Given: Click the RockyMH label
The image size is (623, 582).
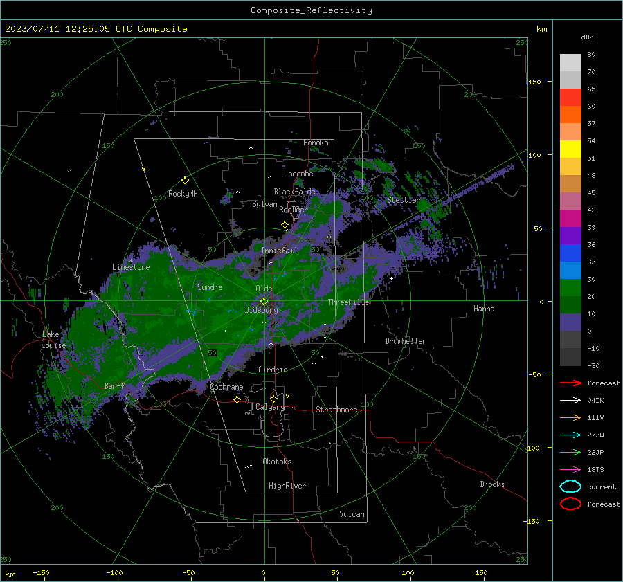Looking at the screenshot, I should pos(183,194).
